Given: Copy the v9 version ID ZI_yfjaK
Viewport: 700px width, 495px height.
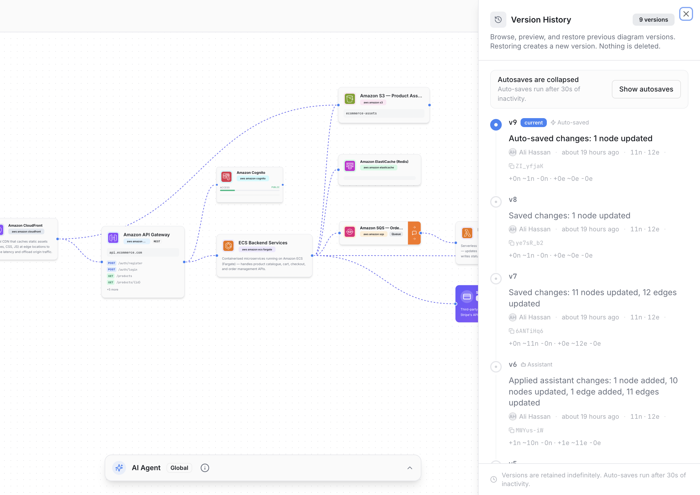Looking at the screenshot, I should coord(526,166).
